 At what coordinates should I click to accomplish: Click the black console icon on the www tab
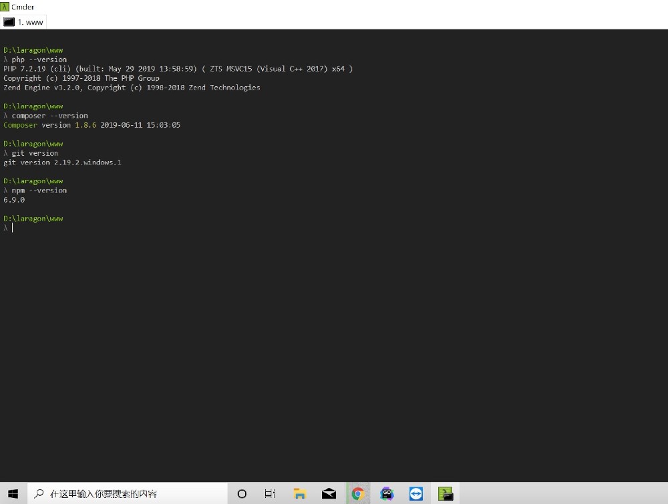point(9,22)
